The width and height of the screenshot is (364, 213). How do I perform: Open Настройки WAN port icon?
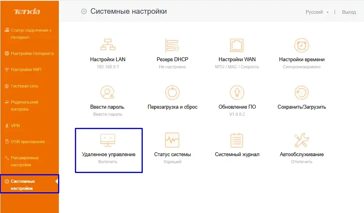pos(237,45)
